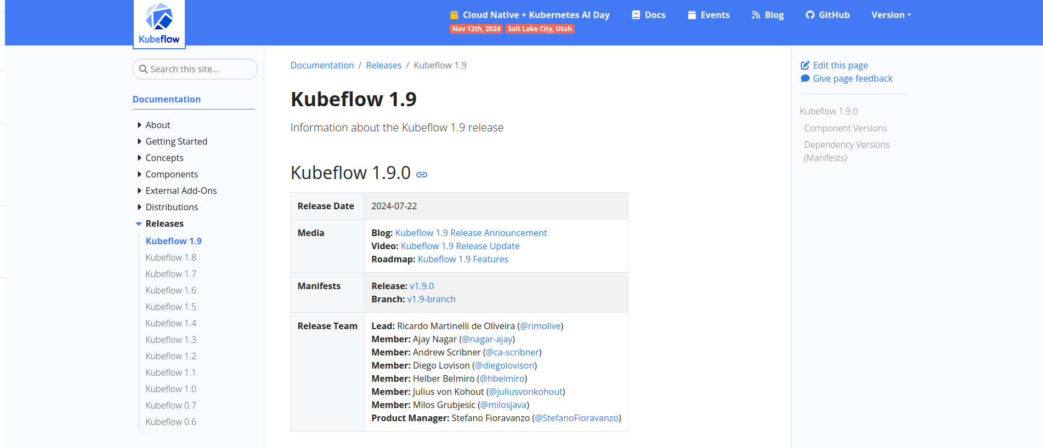
Task: Expand the External Add-Ons section
Action: pyautogui.click(x=139, y=191)
